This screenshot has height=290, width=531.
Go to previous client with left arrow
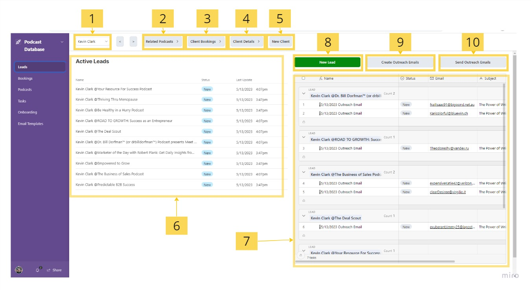pyautogui.click(x=120, y=41)
